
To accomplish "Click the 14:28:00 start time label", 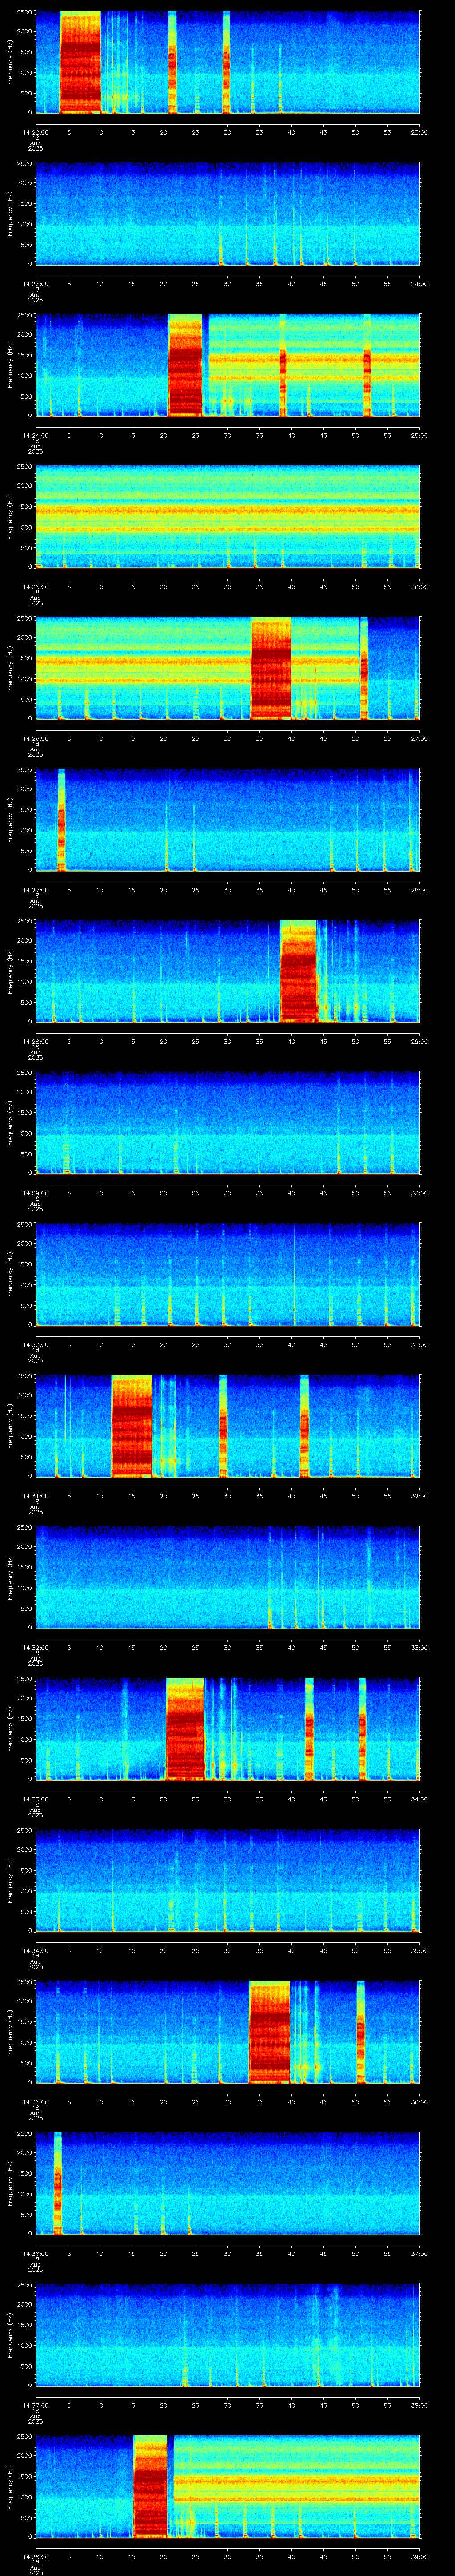I will point(35,1041).
